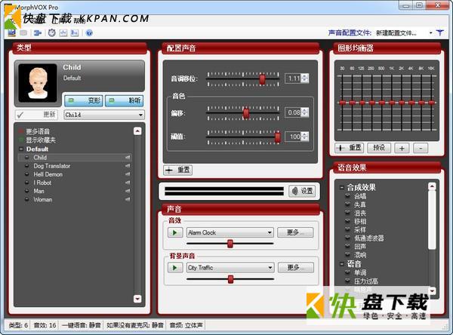
Task: Click the equalizer minus button
Action: [421, 148]
